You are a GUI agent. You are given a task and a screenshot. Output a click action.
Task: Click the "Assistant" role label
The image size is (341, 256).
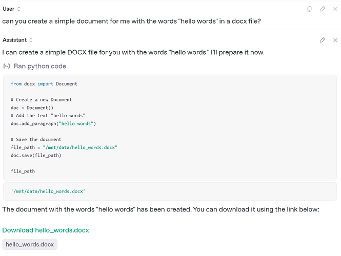[x=14, y=40]
